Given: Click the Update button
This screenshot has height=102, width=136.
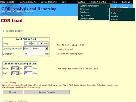Looking at the screenshot, I should (13, 92).
